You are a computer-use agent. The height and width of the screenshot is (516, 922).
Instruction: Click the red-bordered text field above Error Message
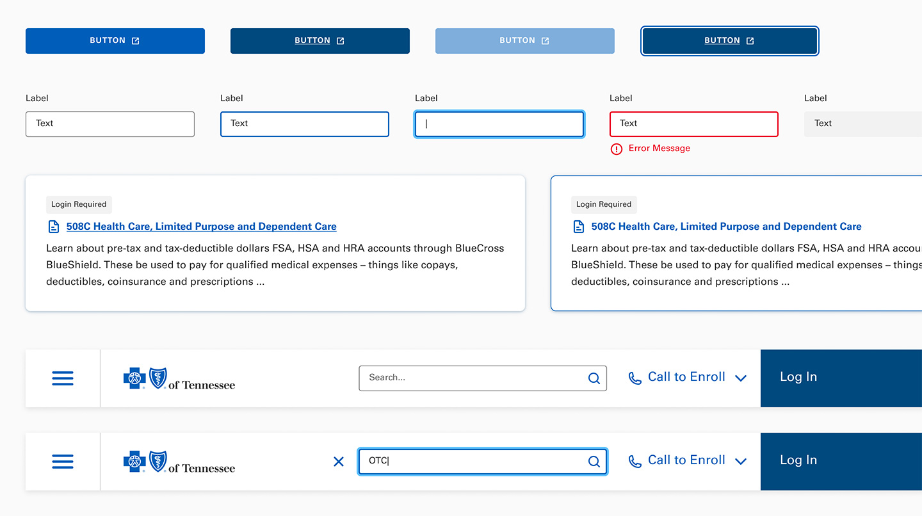click(693, 124)
